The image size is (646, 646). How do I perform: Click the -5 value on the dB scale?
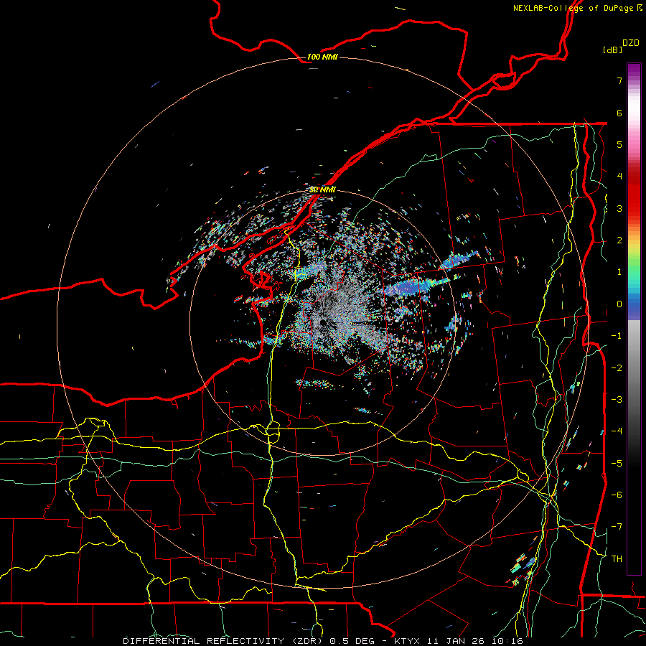(x=617, y=463)
